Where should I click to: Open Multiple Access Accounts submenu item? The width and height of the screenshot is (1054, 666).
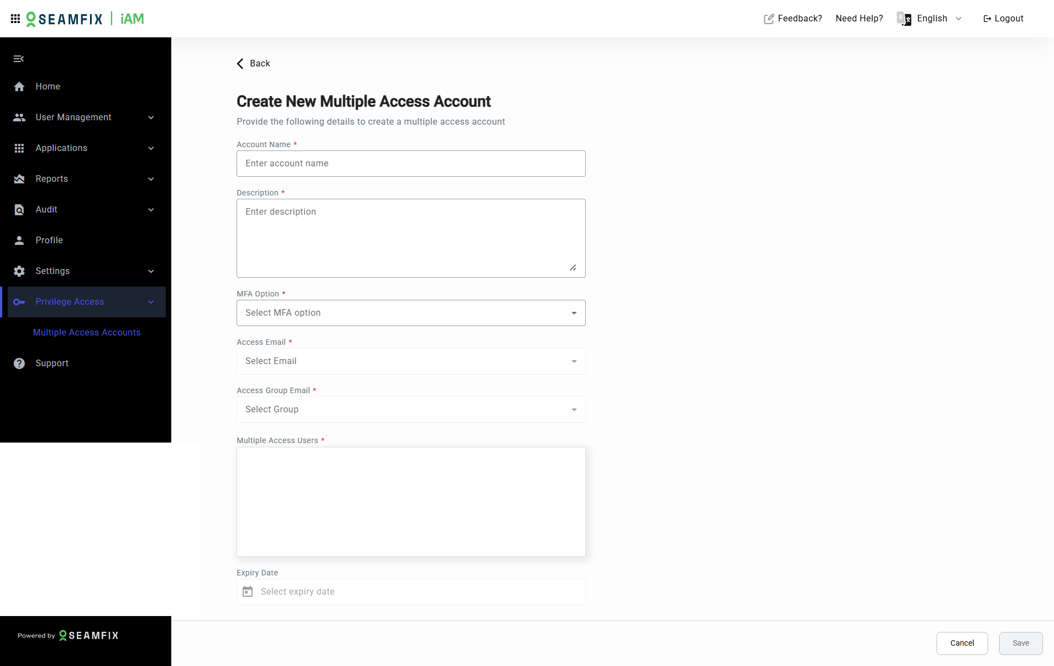87,333
